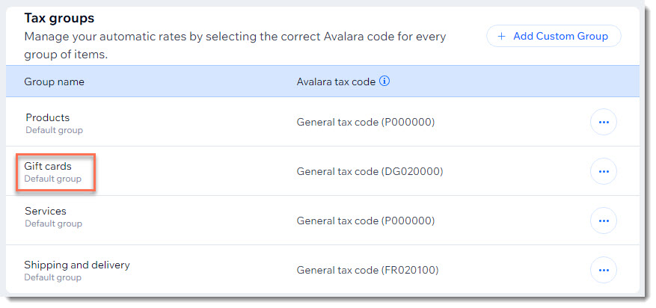The image size is (656, 308).
Task: Click the Tax groups heading
Action: (59, 19)
